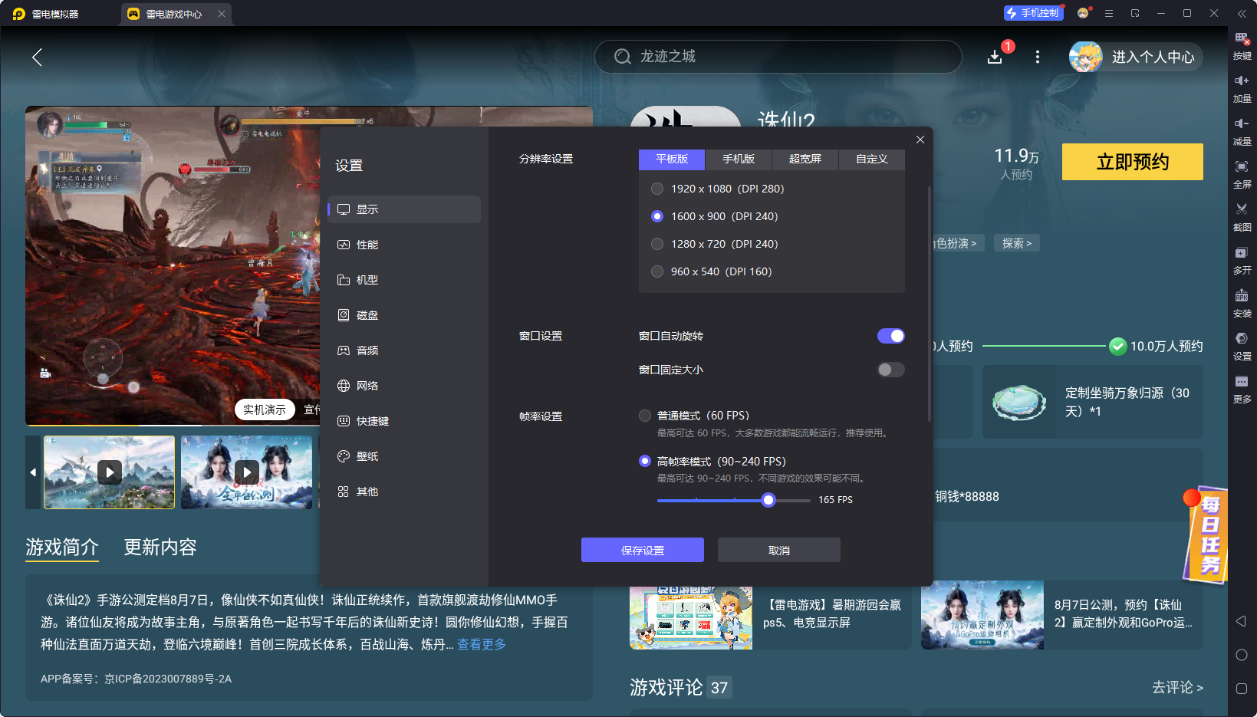Select the 1920 x 1080 resolution radio button
Image resolution: width=1257 pixels, height=717 pixels.
(x=657, y=188)
